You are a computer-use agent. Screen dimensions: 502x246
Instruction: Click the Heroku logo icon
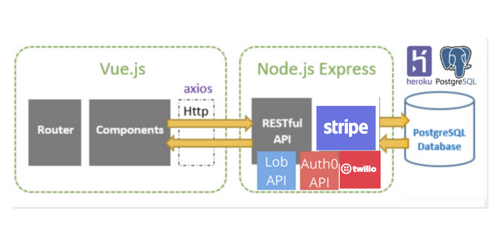point(419,61)
